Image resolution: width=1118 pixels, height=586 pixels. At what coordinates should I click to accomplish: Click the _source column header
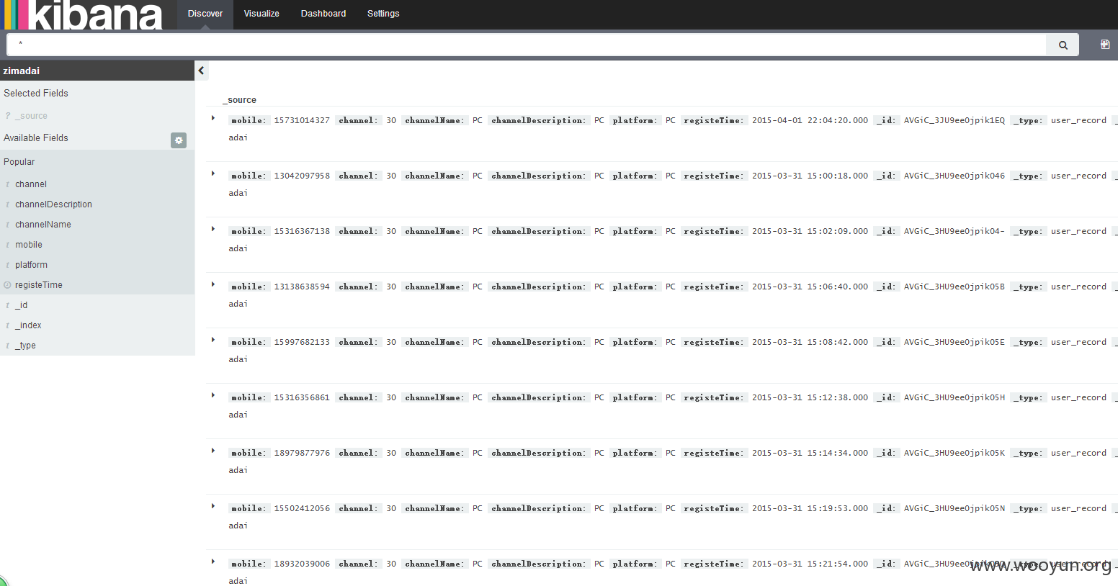(239, 100)
